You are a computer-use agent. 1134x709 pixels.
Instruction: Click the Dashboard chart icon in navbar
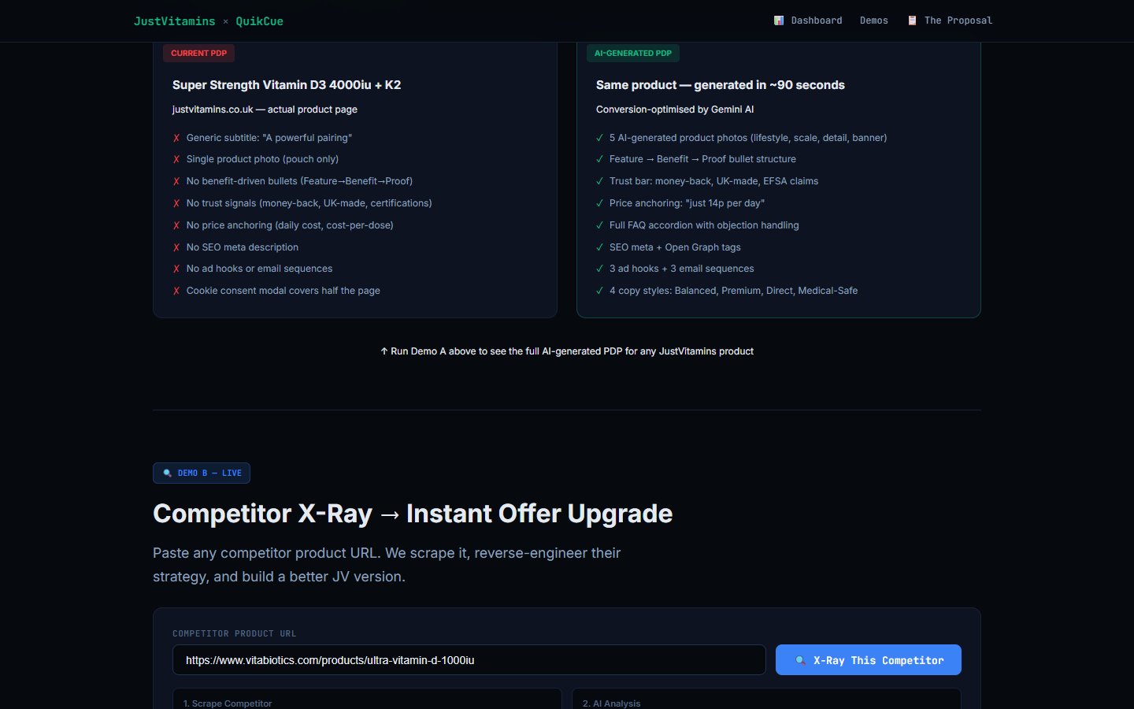779,20
